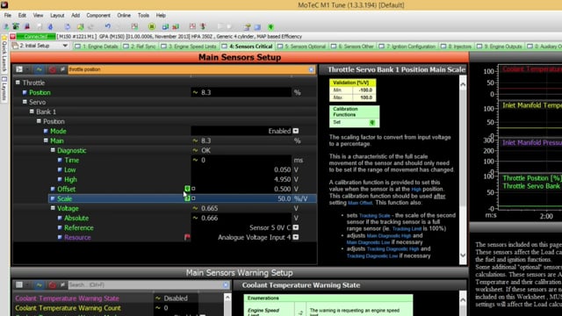Click the green calibration icon on Scale row

[187, 198]
